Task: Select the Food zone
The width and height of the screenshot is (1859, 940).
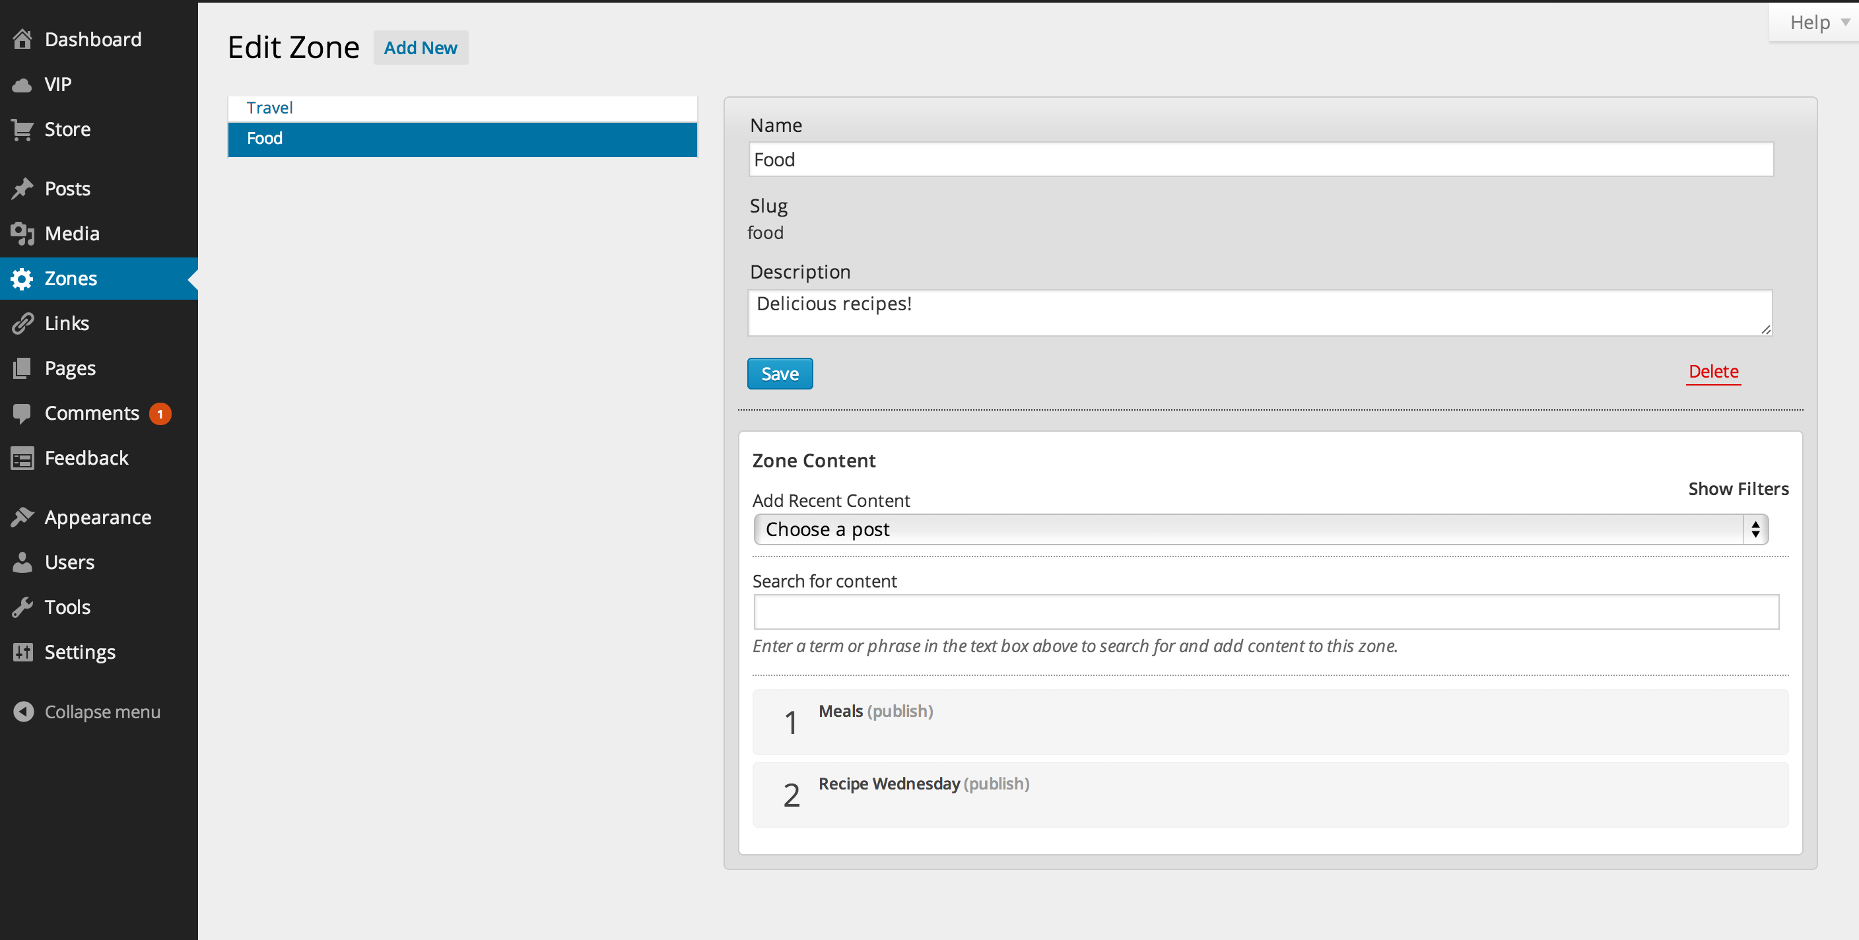Action: coord(463,138)
